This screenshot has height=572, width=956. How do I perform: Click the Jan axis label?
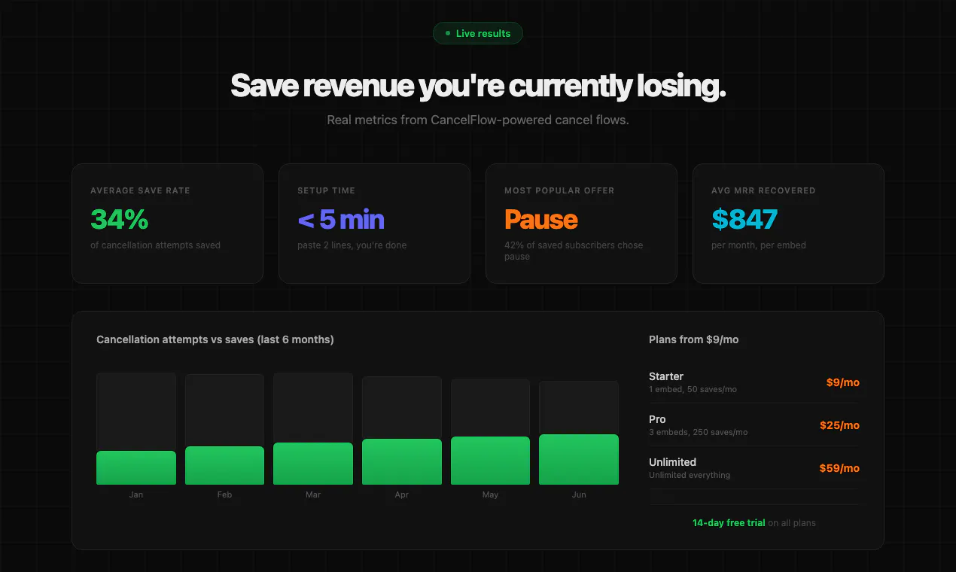pos(136,494)
